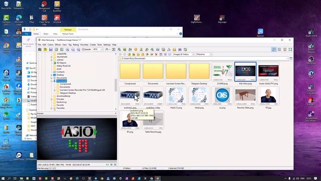Click the up-folder icon beside Forward arrow

129,54
